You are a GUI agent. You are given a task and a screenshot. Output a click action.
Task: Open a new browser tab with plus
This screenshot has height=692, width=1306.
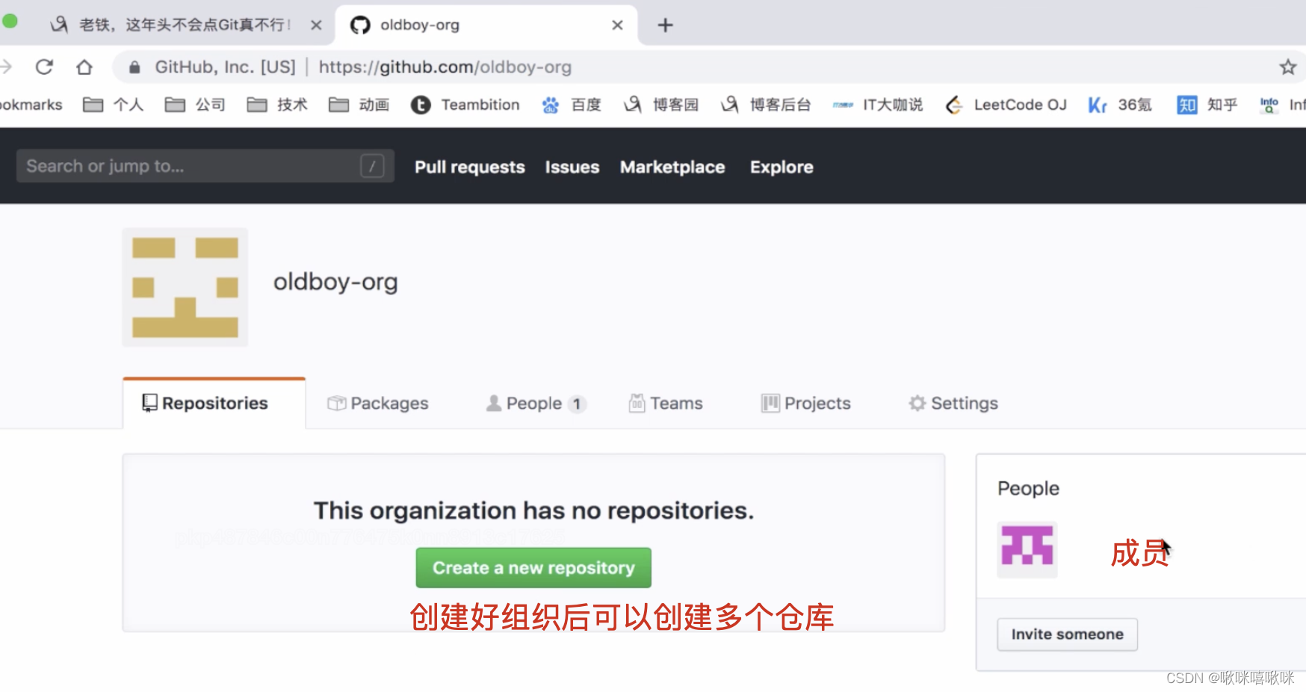(665, 25)
